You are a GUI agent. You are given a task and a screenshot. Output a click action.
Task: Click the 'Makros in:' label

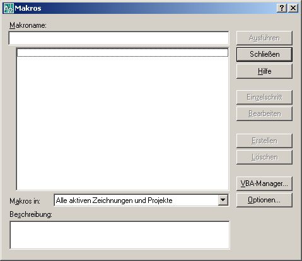tap(25, 201)
